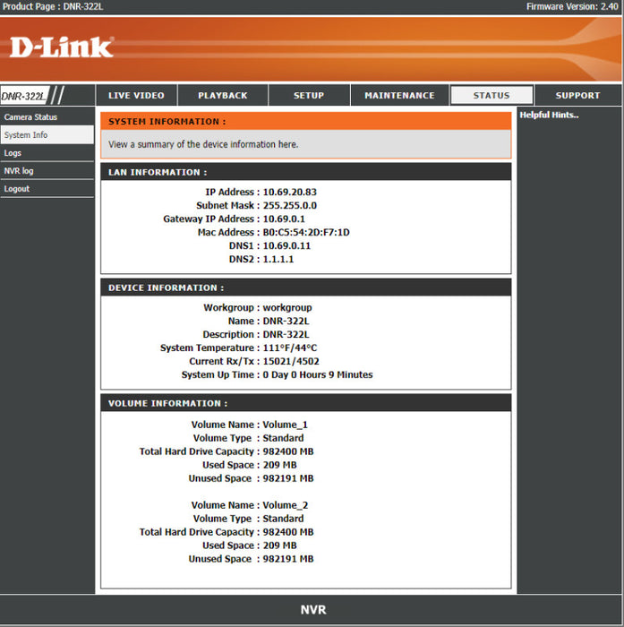Click uptime 0 Day 0 Hours 9 Minutes
Screen dimensions: 624x627
click(318, 374)
